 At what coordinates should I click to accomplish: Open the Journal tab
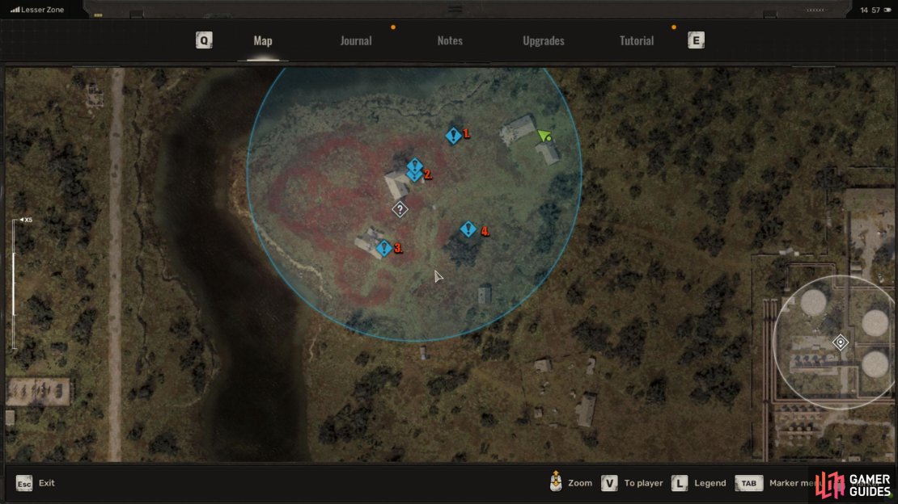pos(356,40)
